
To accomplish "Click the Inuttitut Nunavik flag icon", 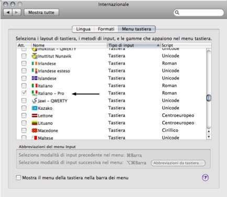I will [35, 56].
